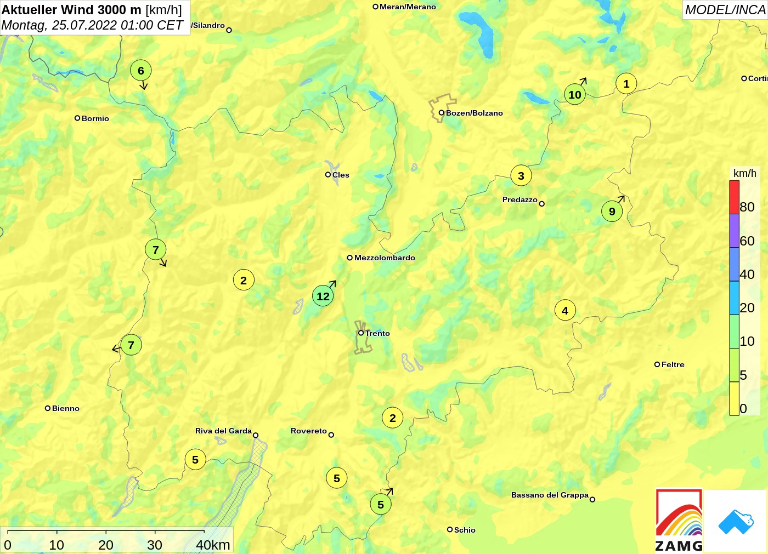Click the ZAMG logo
The width and height of the screenshot is (768, 554).
coord(679,521)
